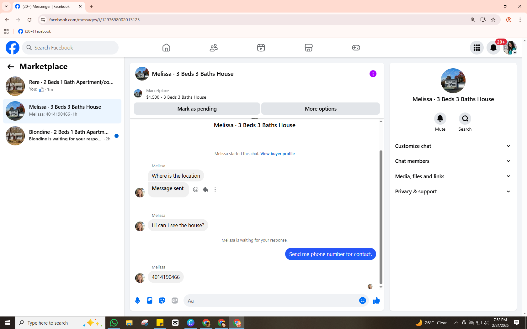
Task: Open the browser zoom magnifier icon
Action: (x=473, y=20)
